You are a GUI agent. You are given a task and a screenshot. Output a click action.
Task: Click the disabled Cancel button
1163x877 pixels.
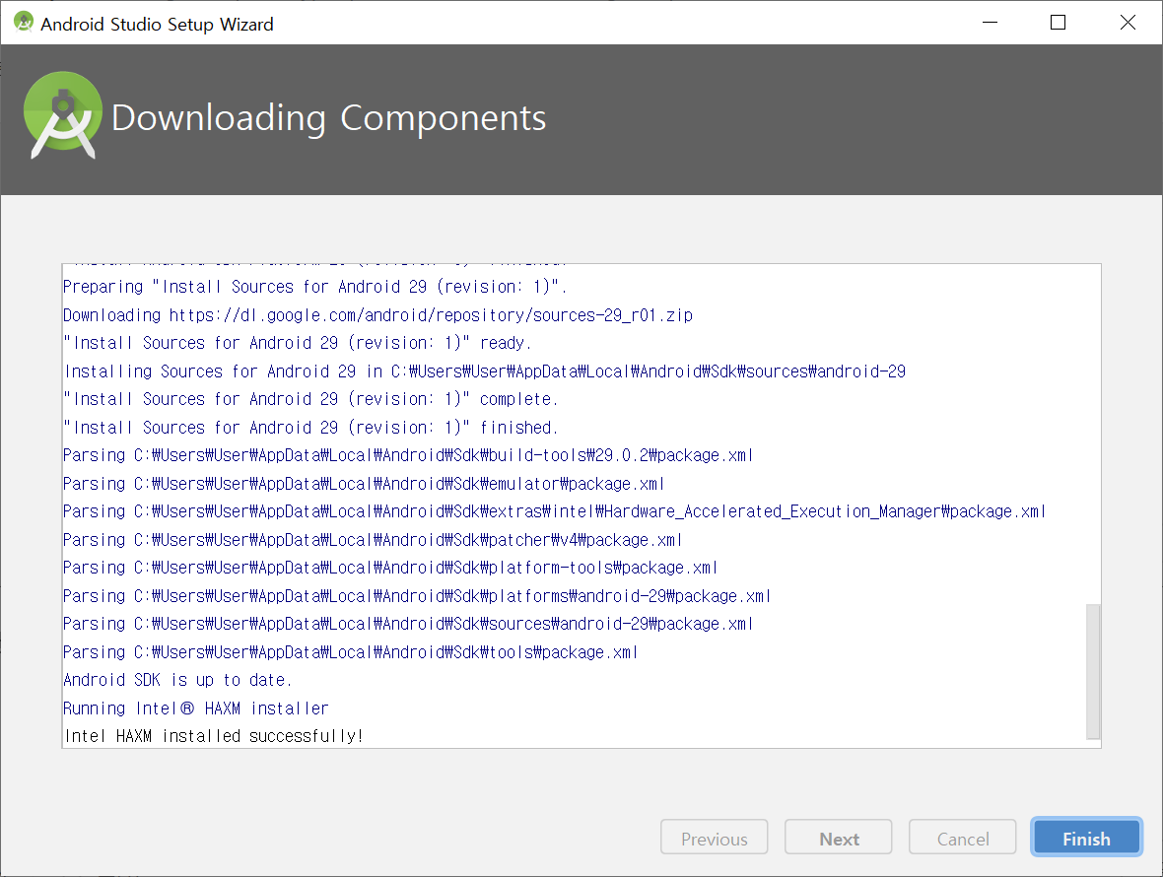(962, 838)
